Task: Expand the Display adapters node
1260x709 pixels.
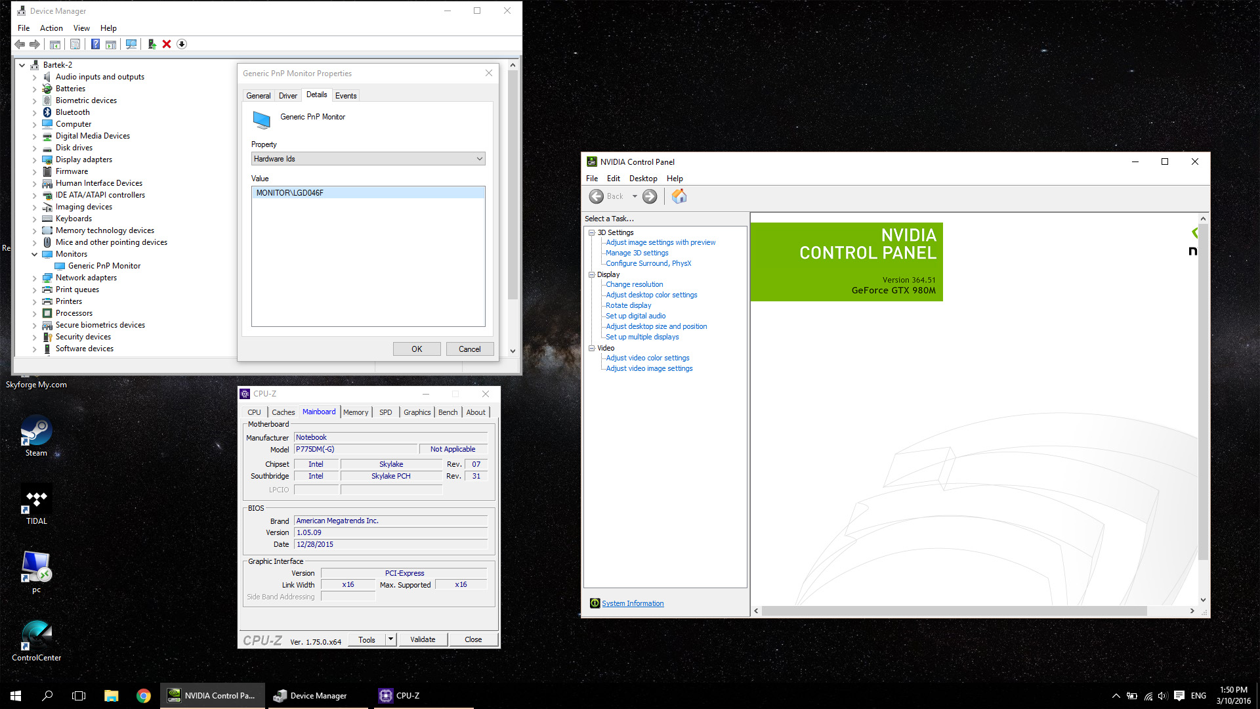Action: (35, 160)
